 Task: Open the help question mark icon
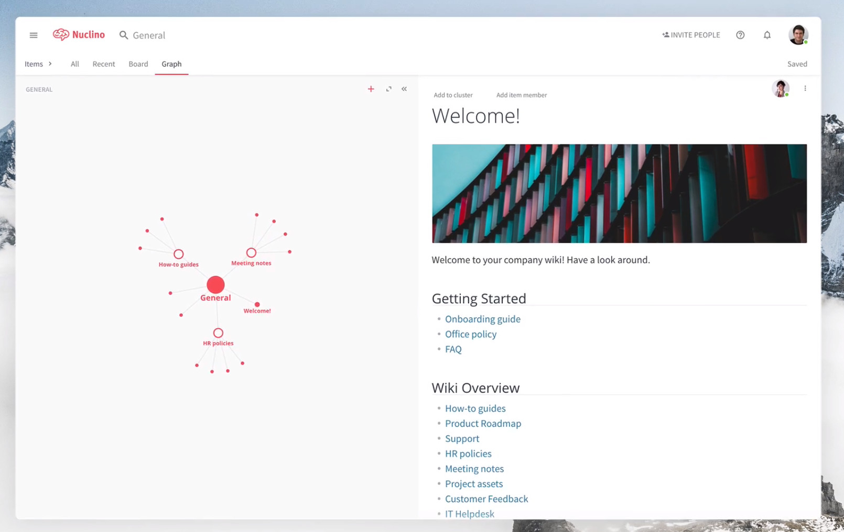click(740, 35)
